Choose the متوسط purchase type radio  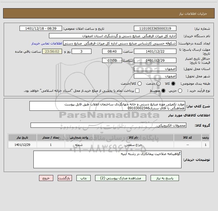click(x=163, y=91)
